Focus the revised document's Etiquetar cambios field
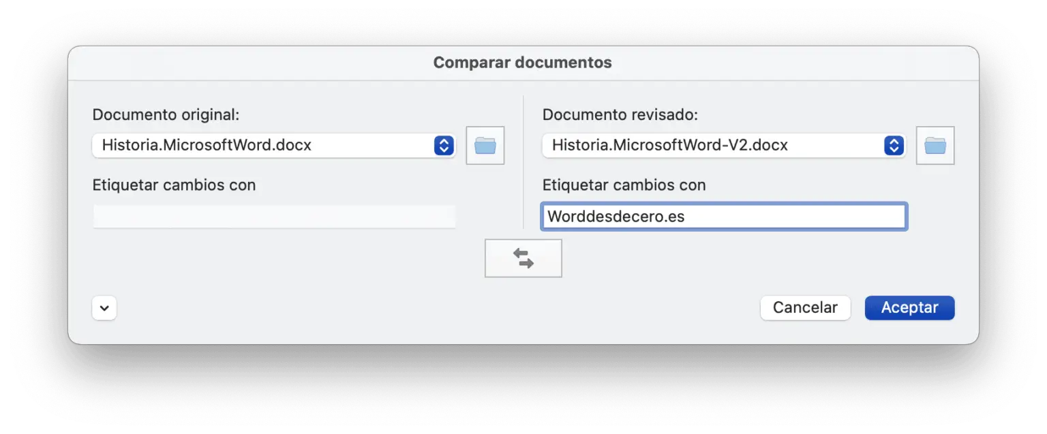The width and height of the screenshot is (1047, 434). [724, 216]
